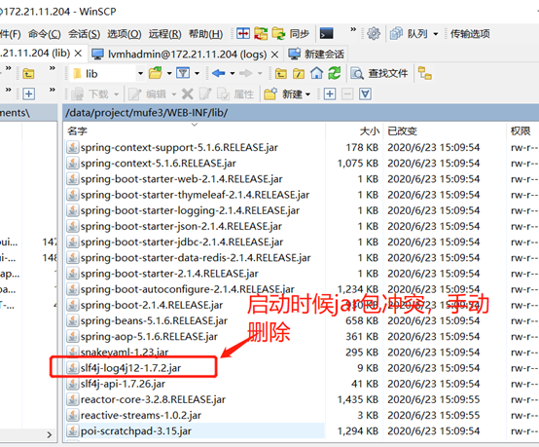The image size is (539, 447).
Task: Go to parent directory in remote panel
Action: pos(281,74)
